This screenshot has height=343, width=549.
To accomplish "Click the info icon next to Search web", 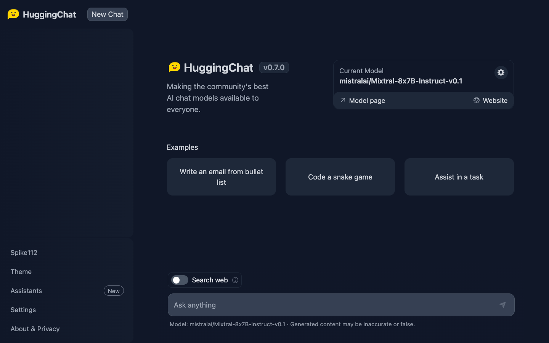I will (x=236, y=280).
